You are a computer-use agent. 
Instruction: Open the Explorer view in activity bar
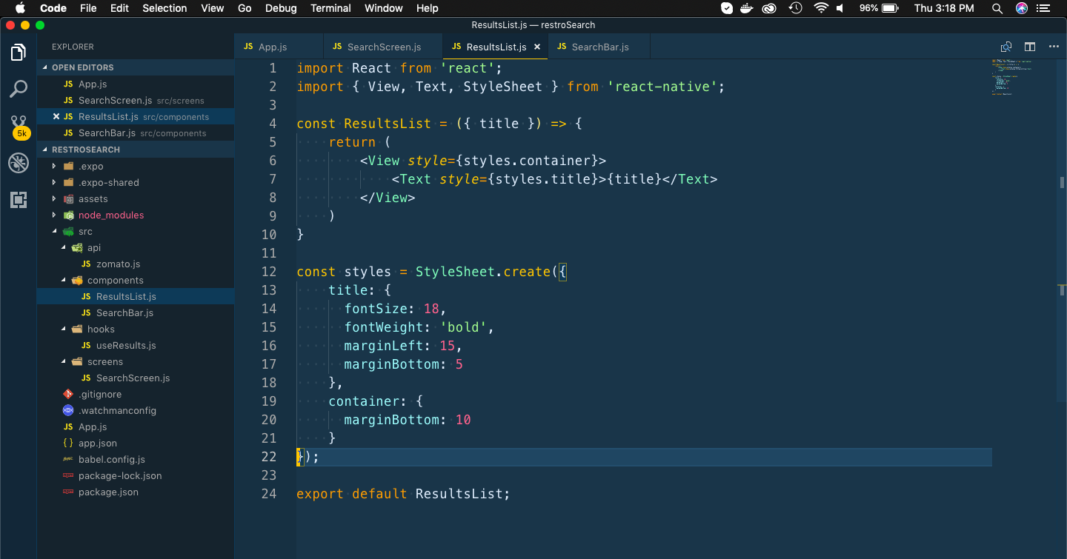click(x=19, y=52)
